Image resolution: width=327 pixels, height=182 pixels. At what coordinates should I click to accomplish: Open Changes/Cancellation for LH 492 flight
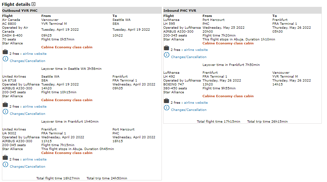pyautogui.click(x=189, y=110)
